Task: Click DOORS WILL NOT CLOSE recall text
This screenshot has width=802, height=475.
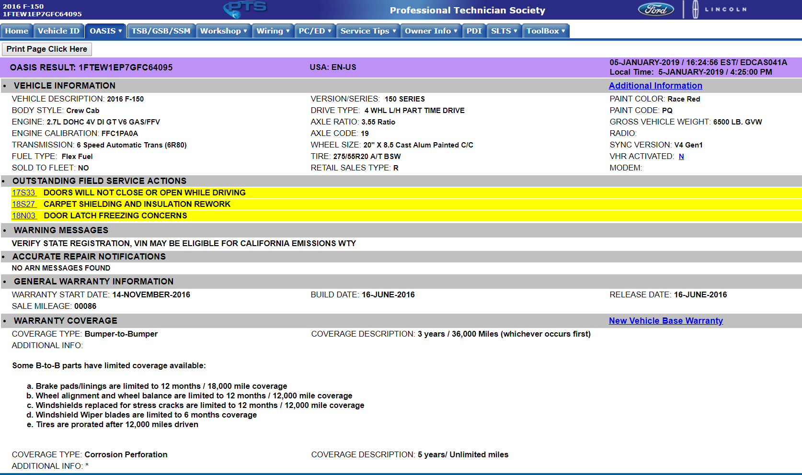Action: click(145, 192)
